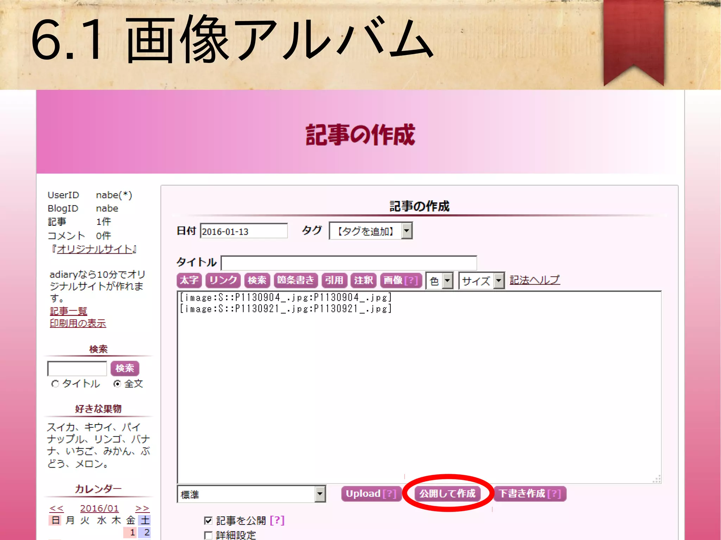Click the 日付 date input field

click(x=244, y=231)
